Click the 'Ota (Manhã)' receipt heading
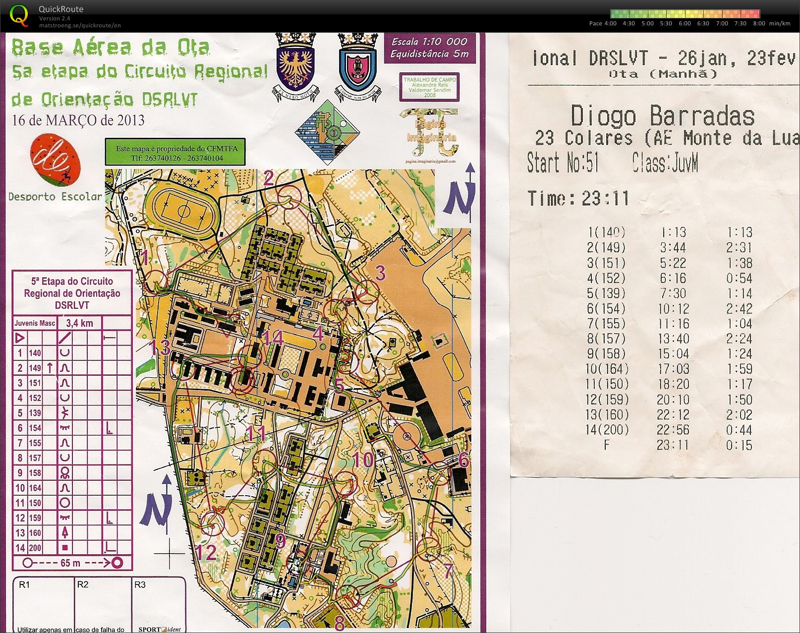 pyautogui.click(x=663, y=74)
